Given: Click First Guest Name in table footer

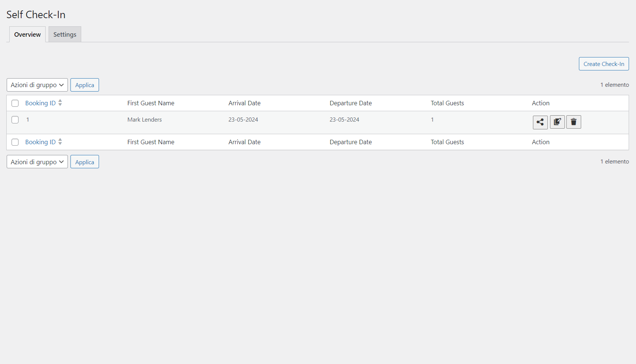Looking at the screenshot, I should click(151, 142).
